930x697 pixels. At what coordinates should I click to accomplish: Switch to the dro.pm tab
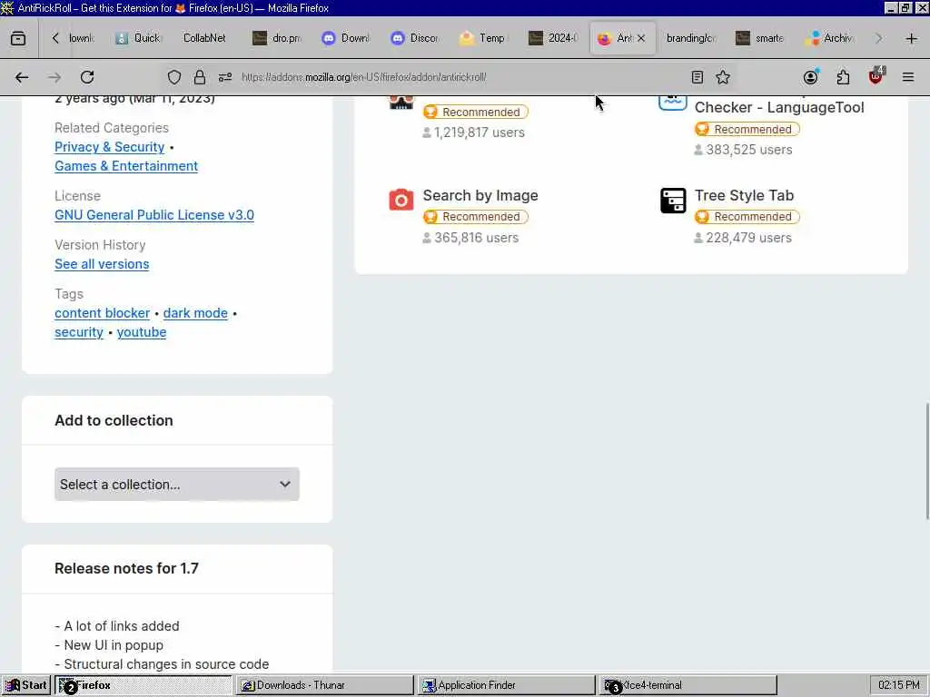(x=278, y=38)
